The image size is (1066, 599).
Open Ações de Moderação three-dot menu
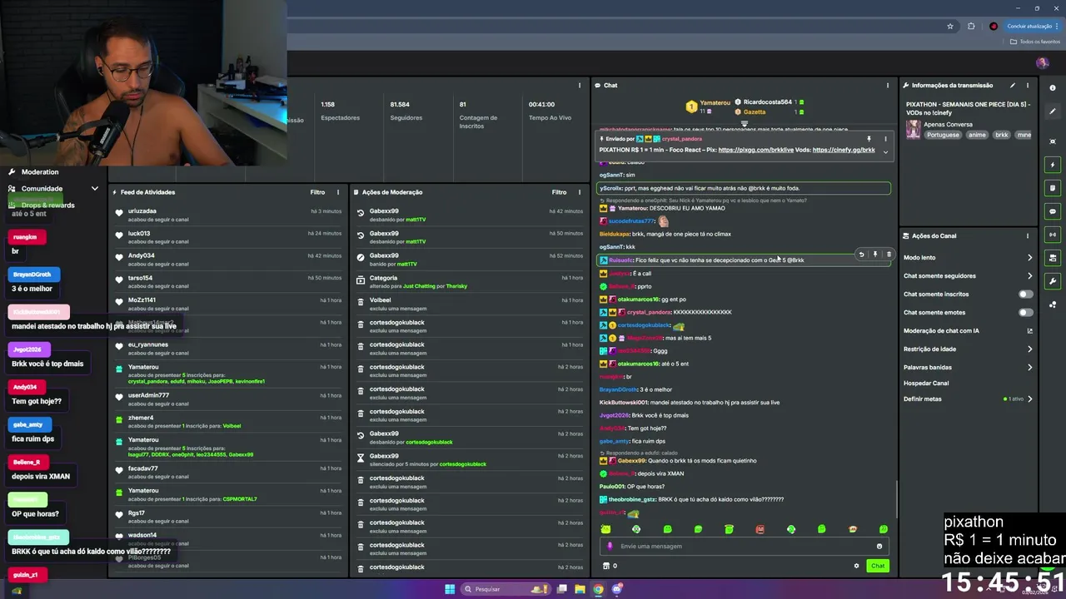580,192
